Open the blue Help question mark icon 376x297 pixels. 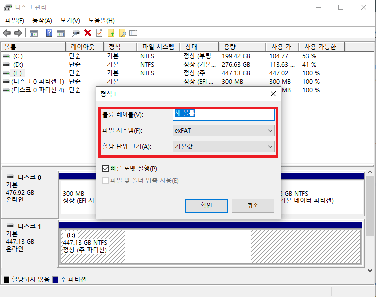click(x=49, y=33)
